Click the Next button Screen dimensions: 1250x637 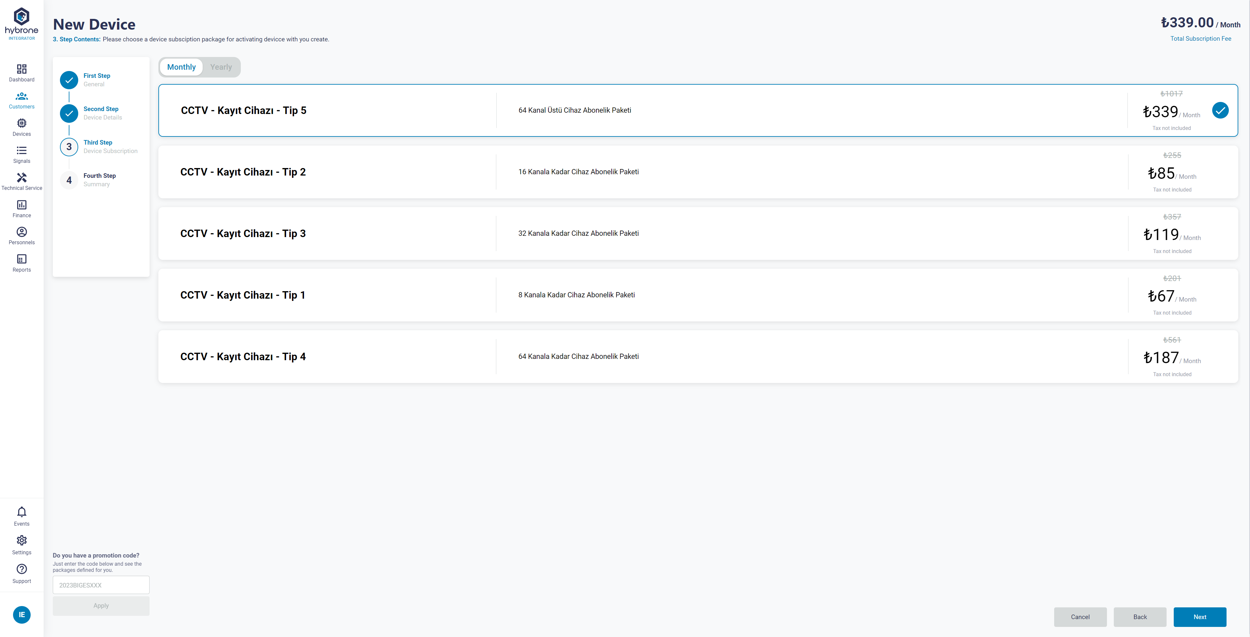1199,617
